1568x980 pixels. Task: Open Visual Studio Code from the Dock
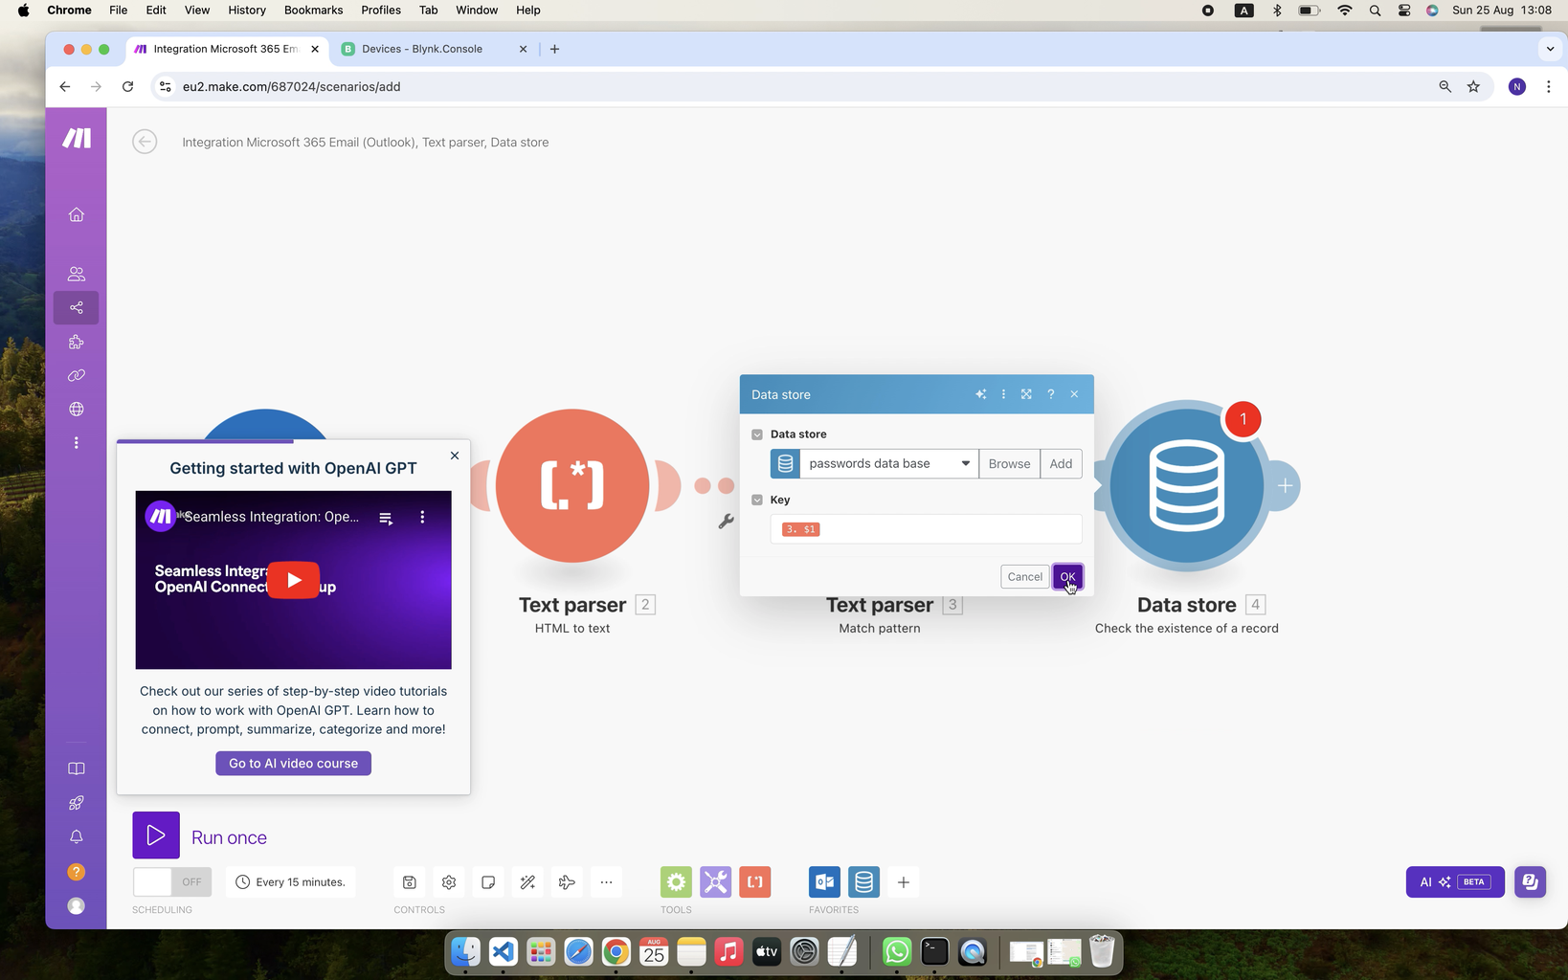(x=503, y=952)
